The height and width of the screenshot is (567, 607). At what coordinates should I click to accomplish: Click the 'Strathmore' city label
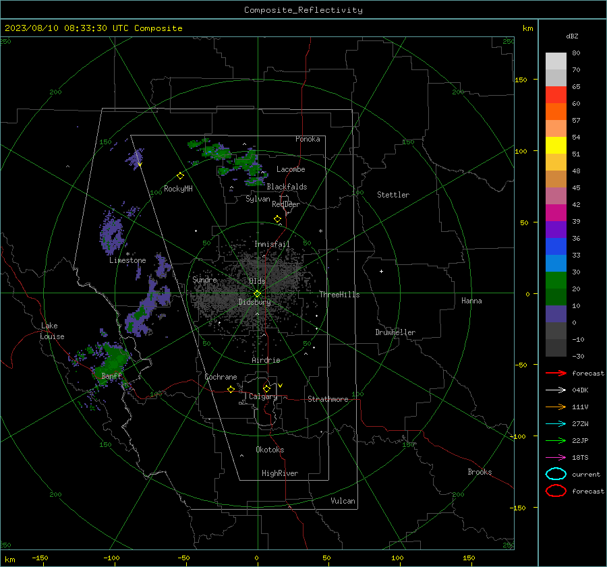coord(328,399)
